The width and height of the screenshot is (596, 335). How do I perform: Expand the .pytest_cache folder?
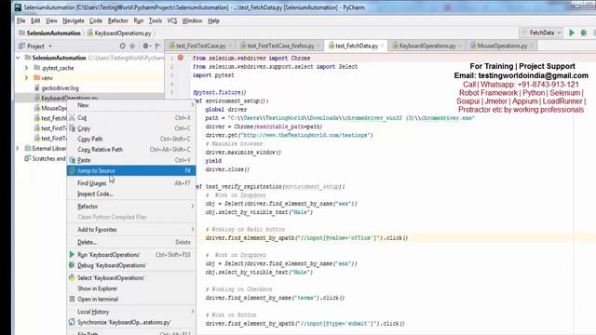tap(26, 68)
